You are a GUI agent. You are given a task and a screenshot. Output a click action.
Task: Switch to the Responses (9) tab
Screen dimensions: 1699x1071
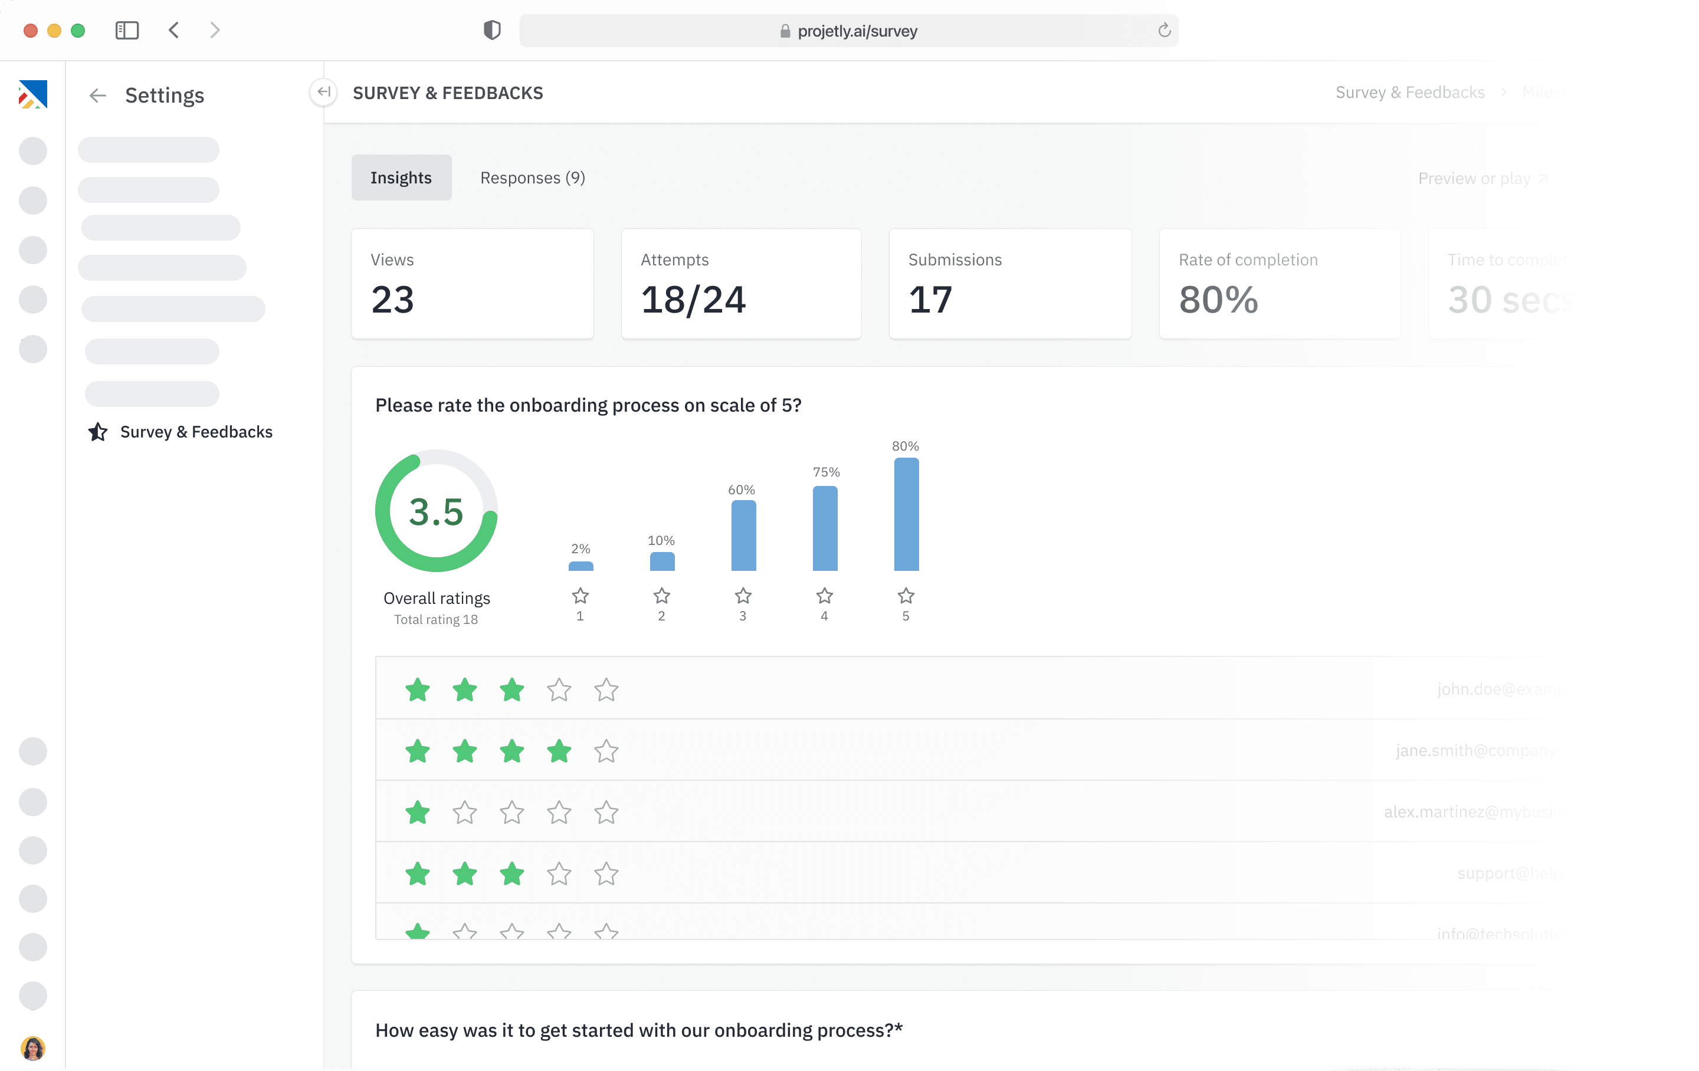coord(532,178)
